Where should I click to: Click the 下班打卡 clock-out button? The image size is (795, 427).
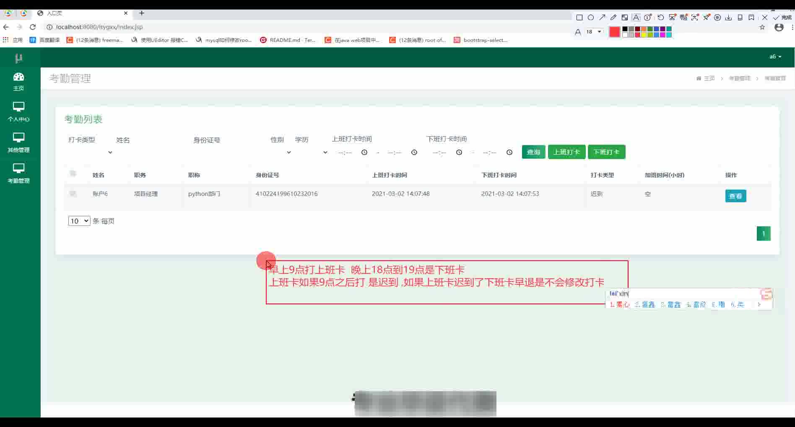coord(606,152)
